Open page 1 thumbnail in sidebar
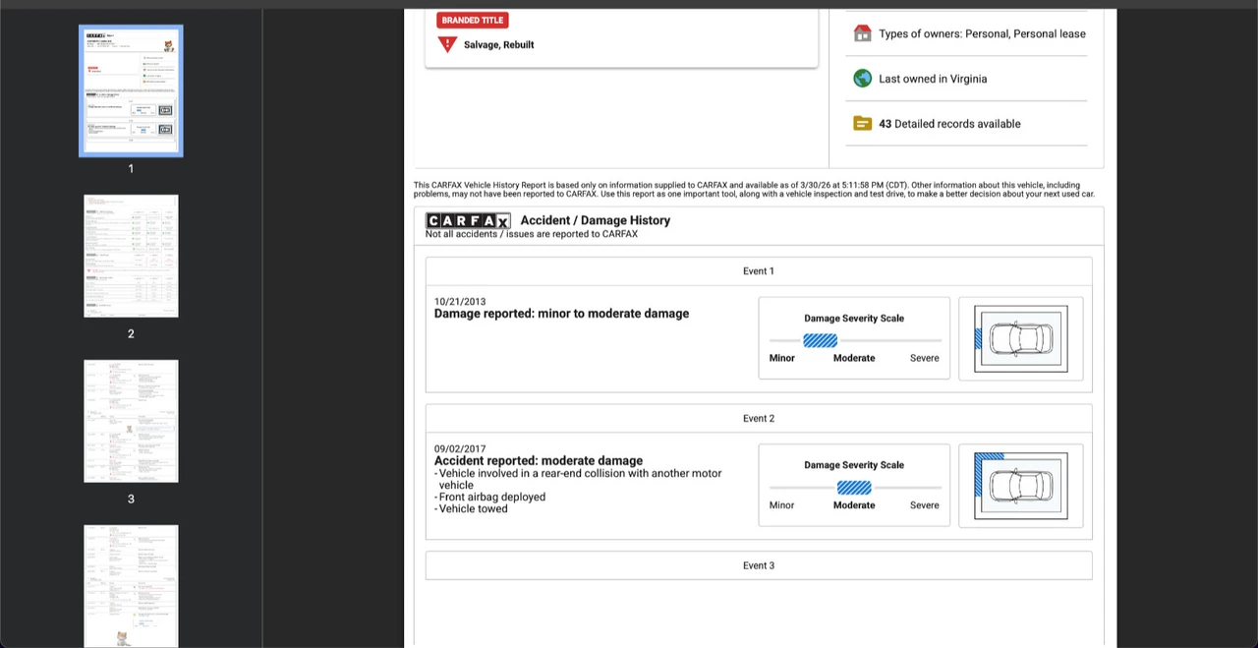Screen dimensions: 1258x648 click(131, 90)
